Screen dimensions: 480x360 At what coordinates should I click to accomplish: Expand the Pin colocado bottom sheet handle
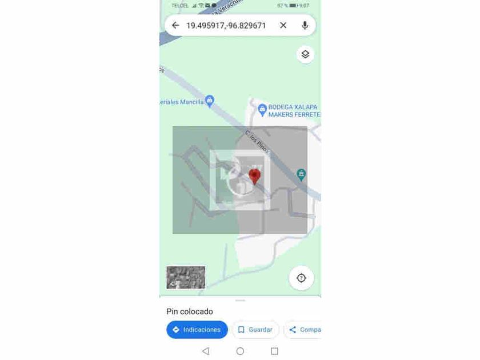click(x=241, y=301)
